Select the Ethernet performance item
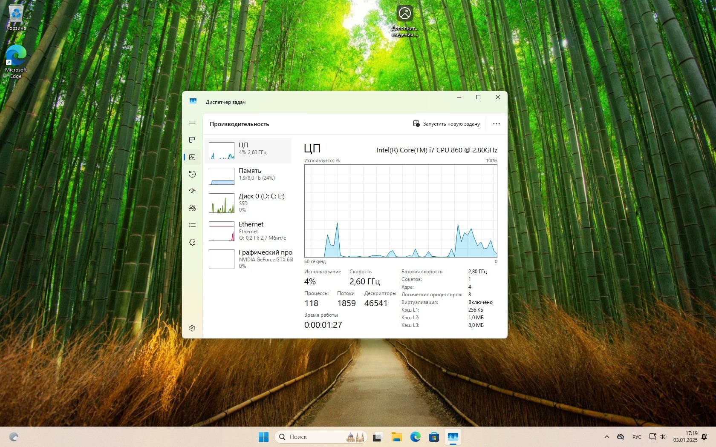 pos(248,231)
